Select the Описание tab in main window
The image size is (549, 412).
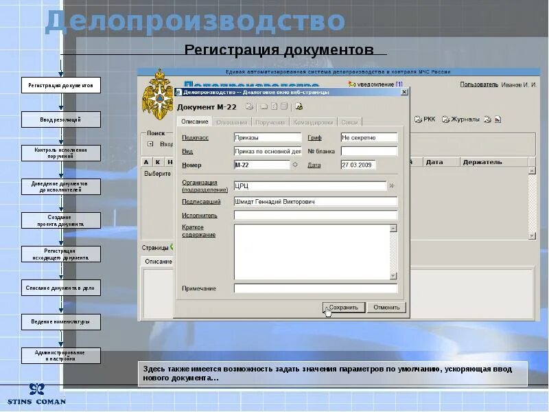[159, 262]
